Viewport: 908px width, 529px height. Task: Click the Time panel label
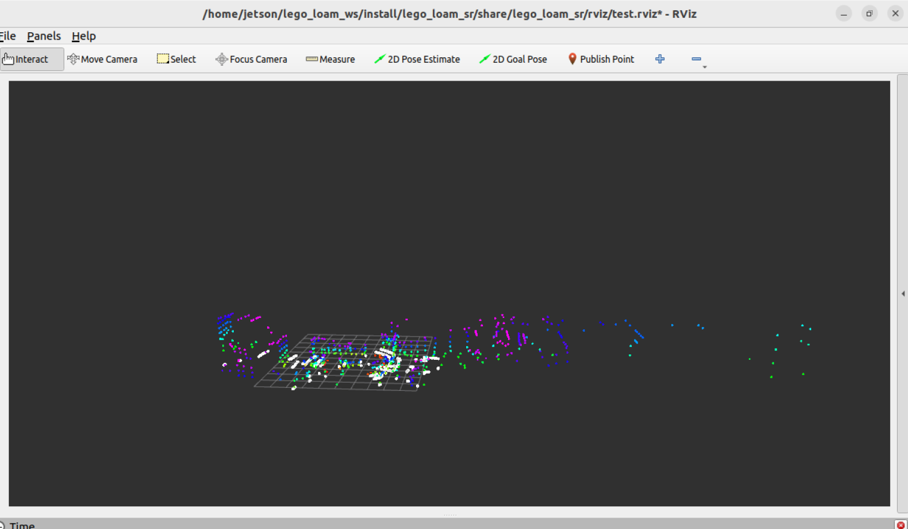coord(22,525)
